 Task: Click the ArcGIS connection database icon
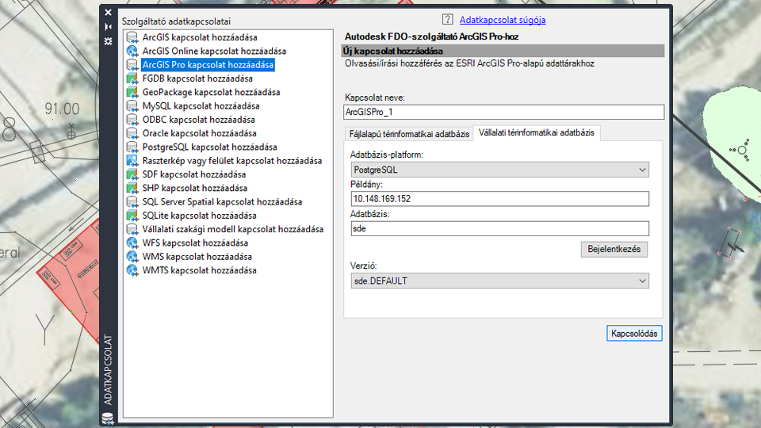click(132, 37)
